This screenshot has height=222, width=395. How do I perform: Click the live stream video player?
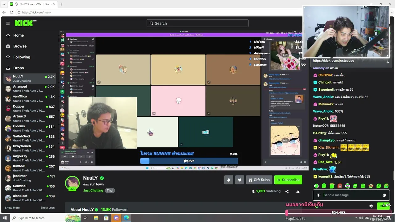coord(184,100)
